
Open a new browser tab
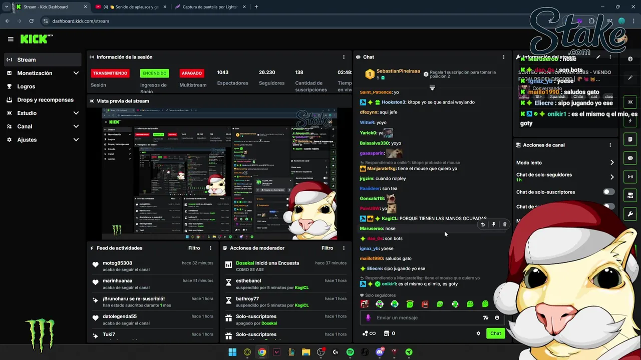pyautogui.click(x=256, y=7)
